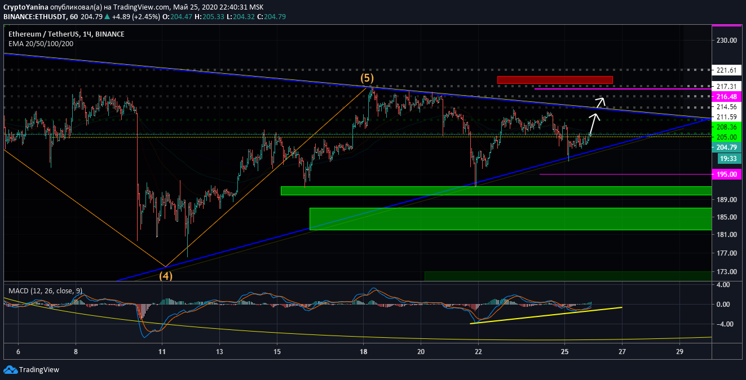Click the TradingView cloud logo icon
Viewport: 746px width, 380px height.
[10, 370]
